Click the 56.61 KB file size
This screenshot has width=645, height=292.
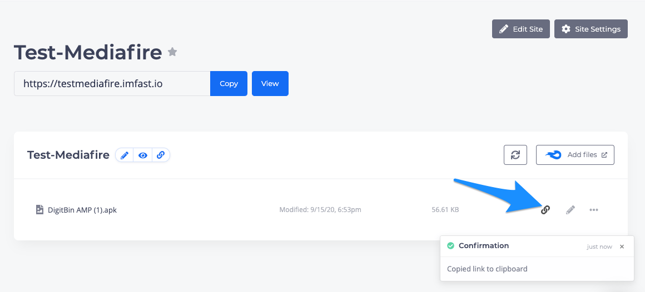(x=445, y=210)
